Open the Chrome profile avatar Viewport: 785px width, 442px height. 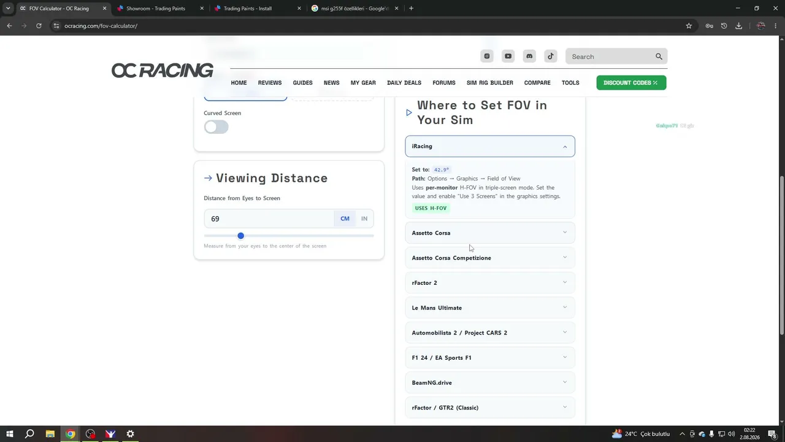[761, 26]
